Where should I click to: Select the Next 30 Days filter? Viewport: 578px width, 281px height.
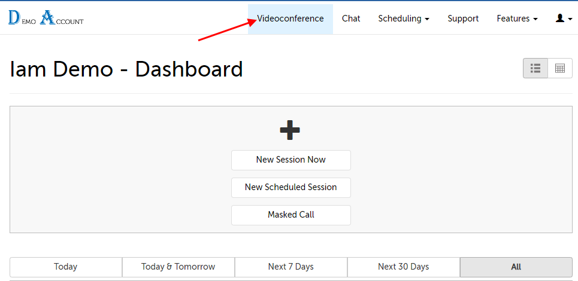403,267
